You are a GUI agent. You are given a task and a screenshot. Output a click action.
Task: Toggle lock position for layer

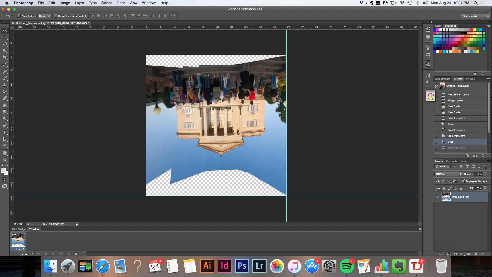click(x=455, y=188)
